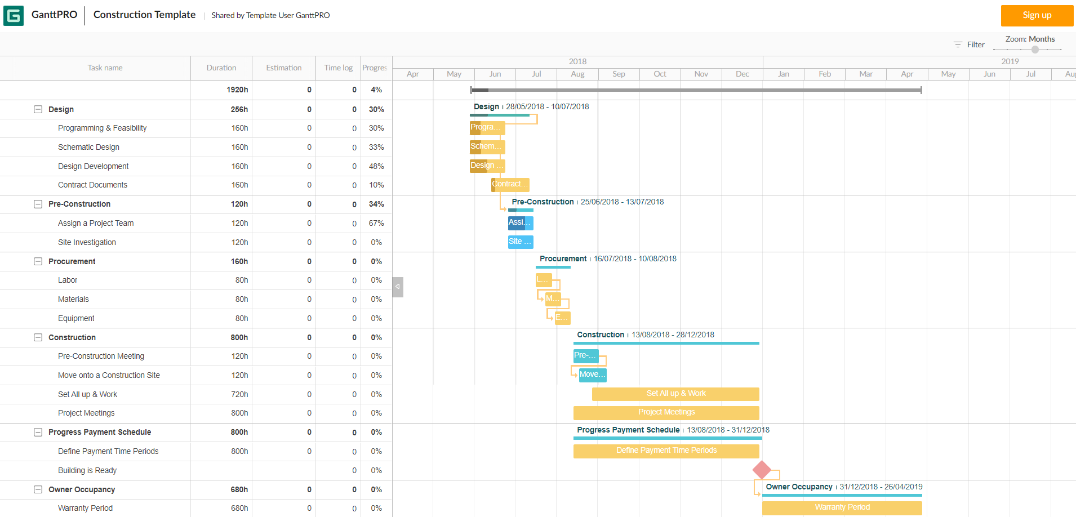1076x517 pixels.
Task: Select the Site Investigation task name
Action: (x=87, y=242)
